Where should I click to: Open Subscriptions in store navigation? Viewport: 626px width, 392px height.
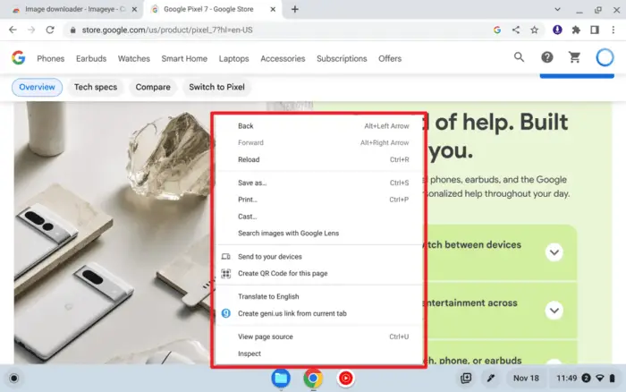click(x=342, y=58)
